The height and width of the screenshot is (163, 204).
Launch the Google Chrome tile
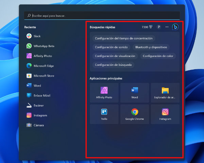coord(135,114)
